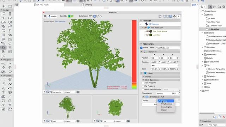Select the Text tool in Document toolbox
226x127 pixels.
(3, 88)
